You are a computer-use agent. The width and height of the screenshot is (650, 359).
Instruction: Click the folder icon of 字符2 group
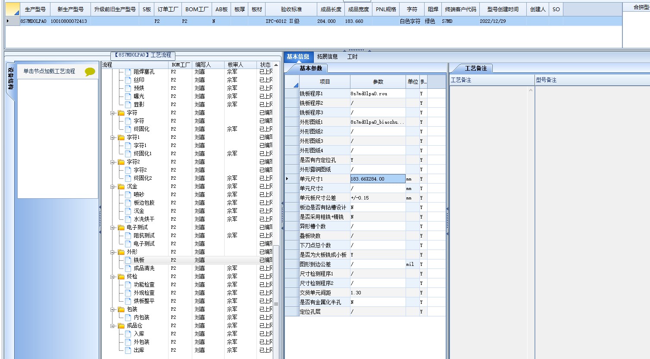[x=121, y=162]
